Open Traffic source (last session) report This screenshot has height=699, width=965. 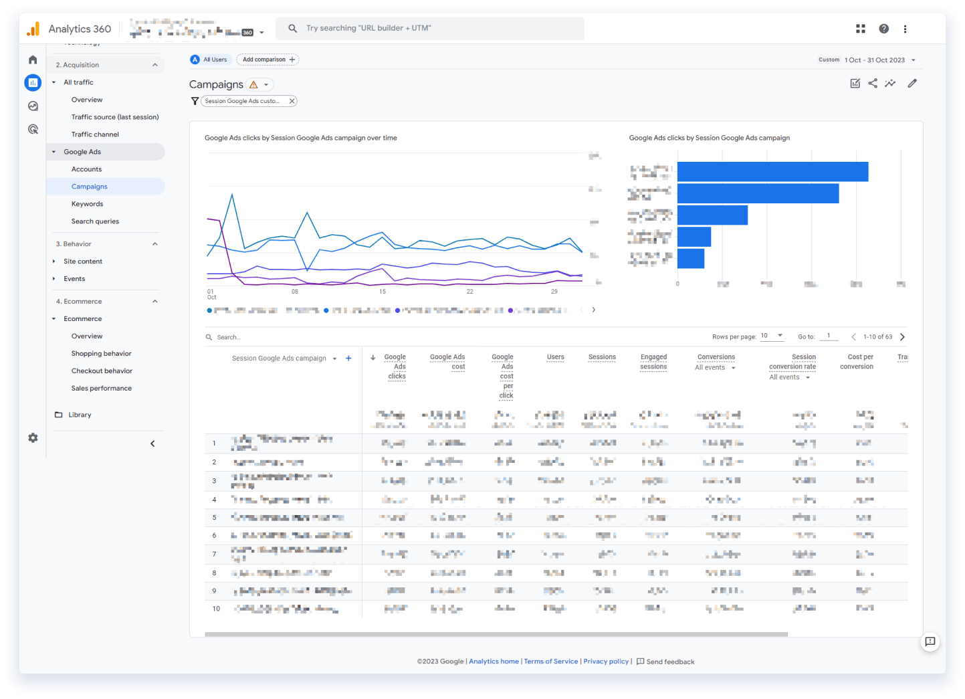click(115, 117)
